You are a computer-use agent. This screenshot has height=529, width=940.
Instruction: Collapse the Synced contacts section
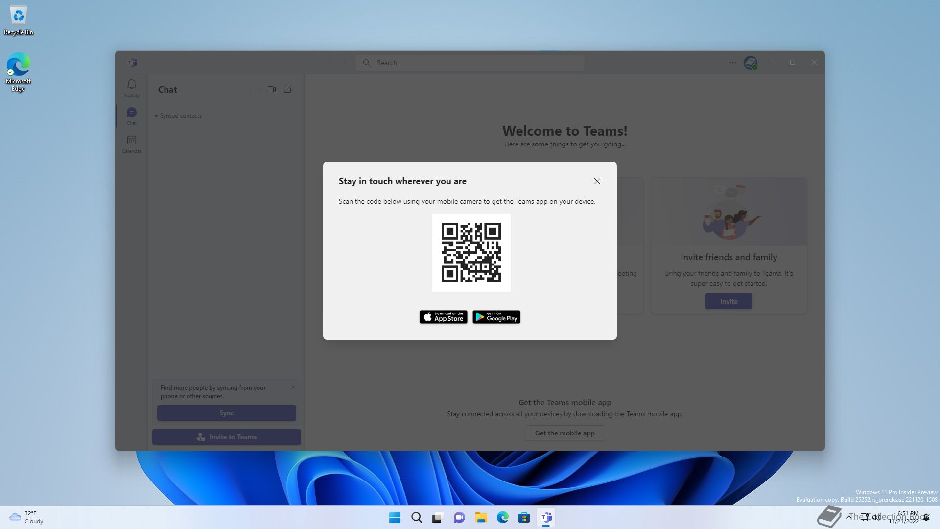coord(178,116)
